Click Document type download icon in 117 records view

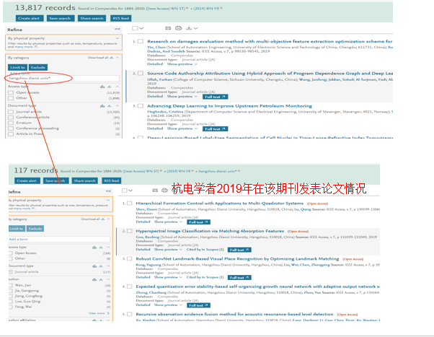coord(101,266)
